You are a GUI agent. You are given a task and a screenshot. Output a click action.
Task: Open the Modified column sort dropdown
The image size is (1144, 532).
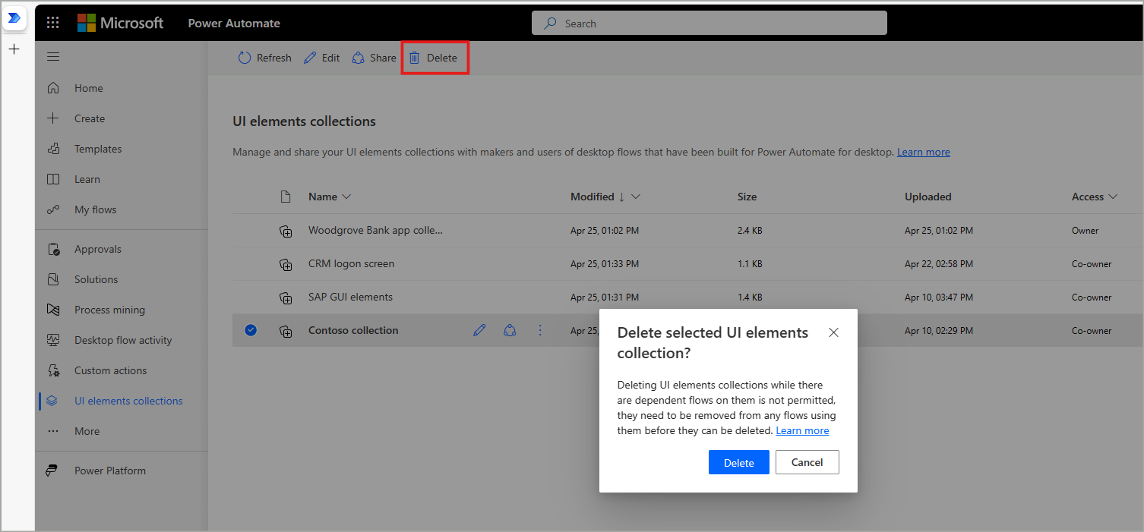635,197
